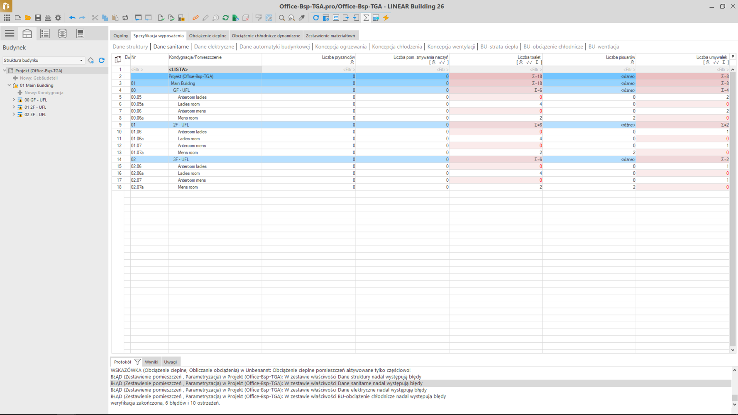This screenshot has height=415, width=738.
Task: Click the magnifying glass search icon
Action: coord(282,18)
